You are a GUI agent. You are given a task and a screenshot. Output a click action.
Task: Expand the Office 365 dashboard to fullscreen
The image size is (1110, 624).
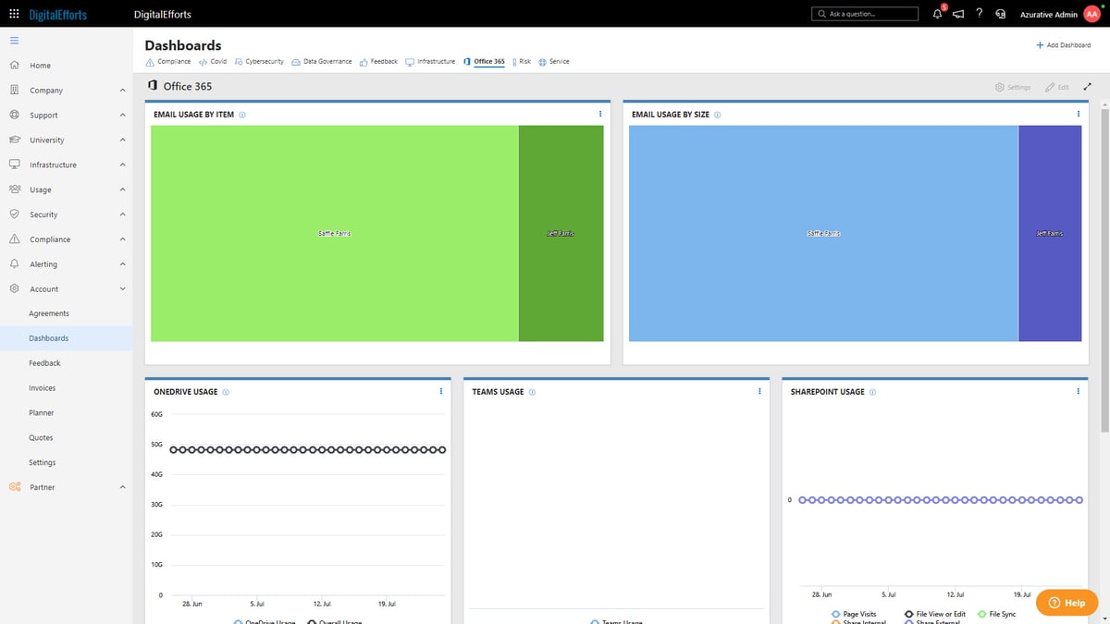pos(1087,86)
